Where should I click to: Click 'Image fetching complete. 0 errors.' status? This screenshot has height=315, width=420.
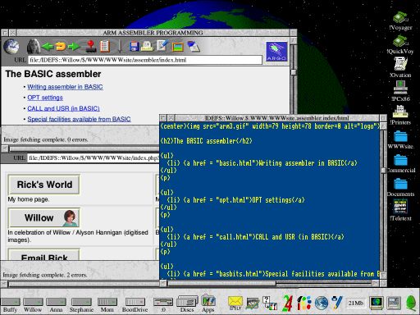tap(46, 139)
